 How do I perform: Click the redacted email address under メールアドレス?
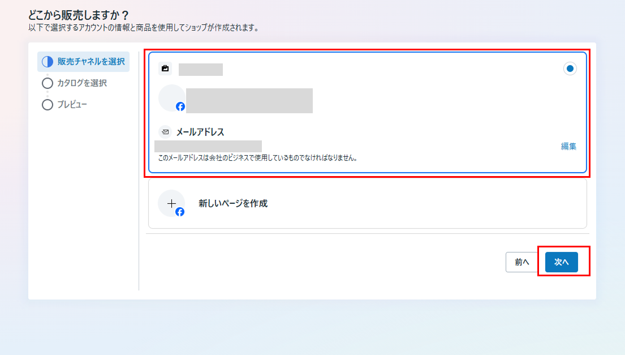pyautogui.click(x=208, y=146)
